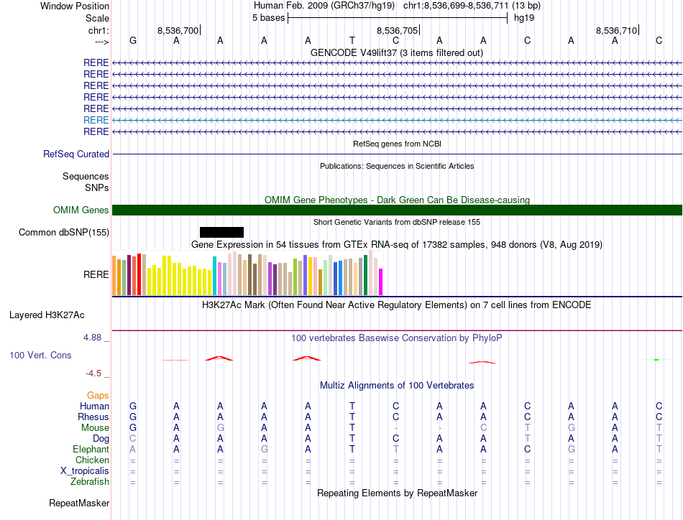Click the T in the reference base row
The height and width of the screenshot is (520, 683).
[x=352, y=40]
